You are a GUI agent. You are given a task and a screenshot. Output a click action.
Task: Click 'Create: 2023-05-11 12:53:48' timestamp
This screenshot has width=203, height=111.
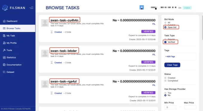[x=142, y=39]
